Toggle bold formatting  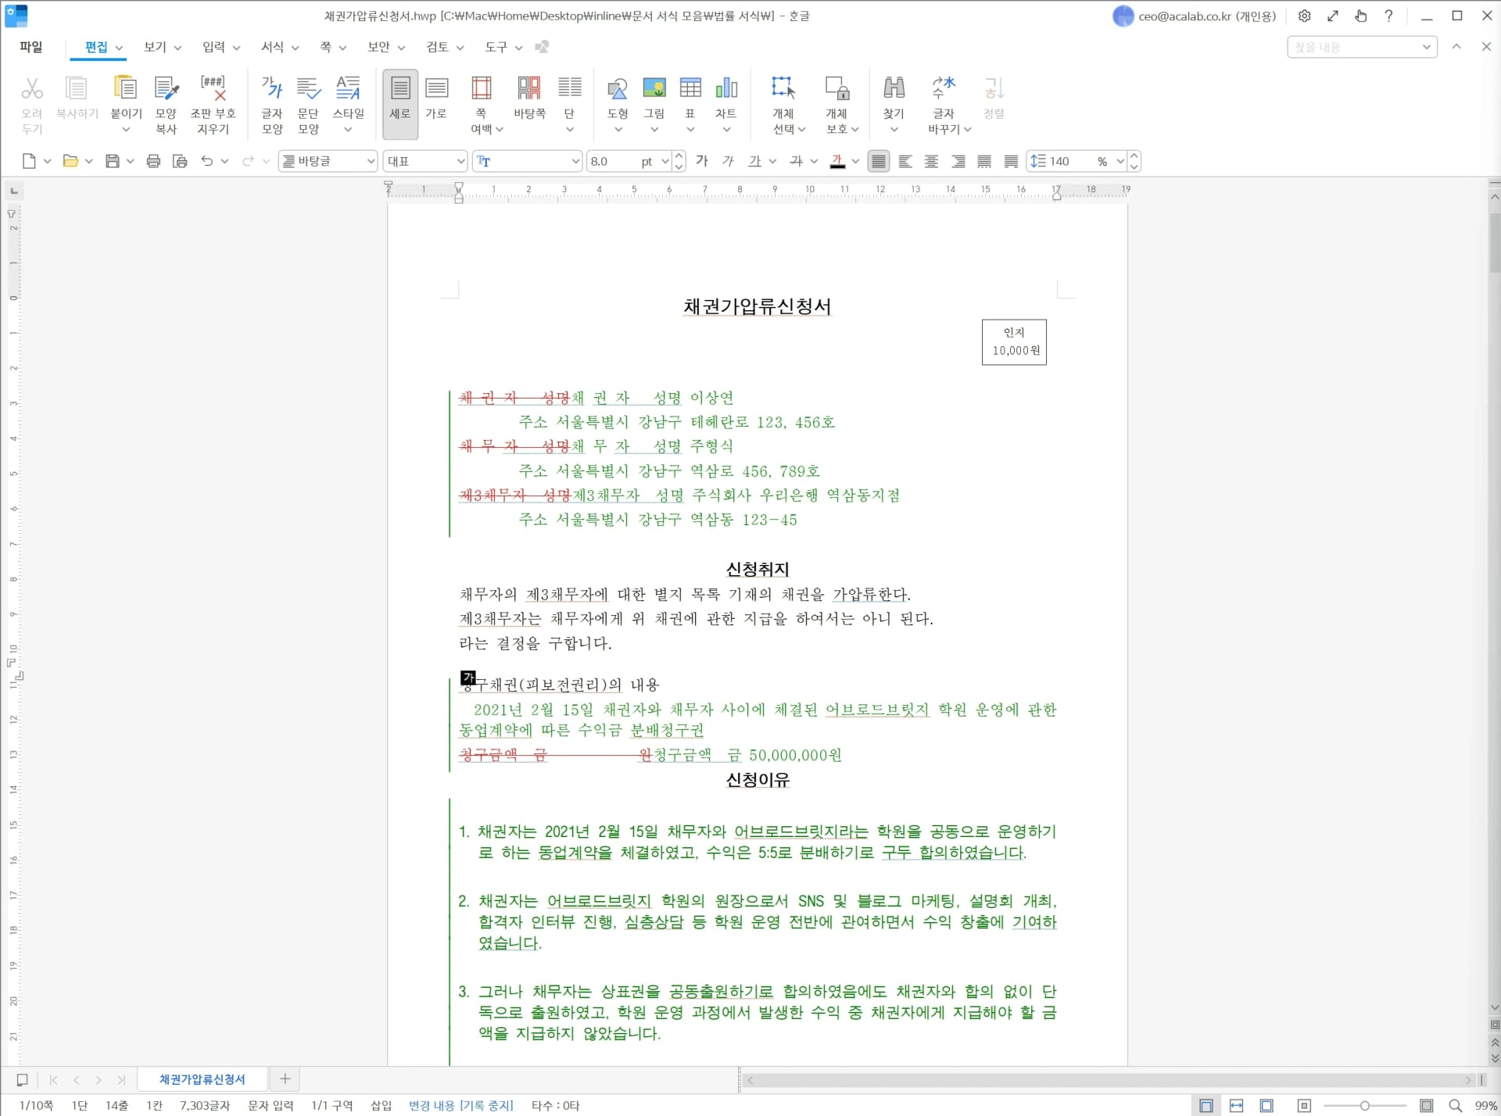(x=701, y=161)
